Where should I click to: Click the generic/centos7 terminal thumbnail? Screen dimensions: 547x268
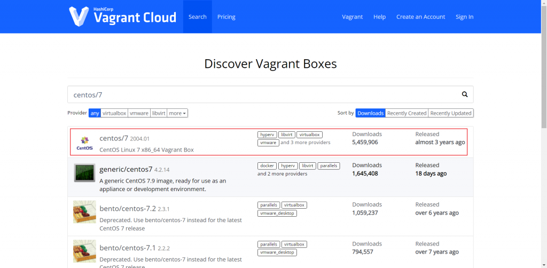point(84,172)
